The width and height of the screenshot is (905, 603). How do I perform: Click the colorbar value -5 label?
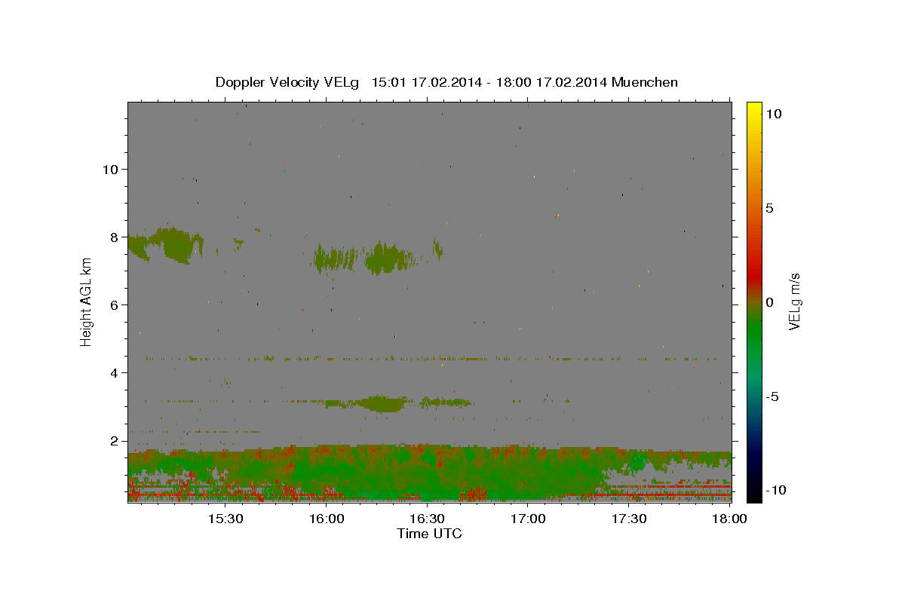tap(772, 396)
